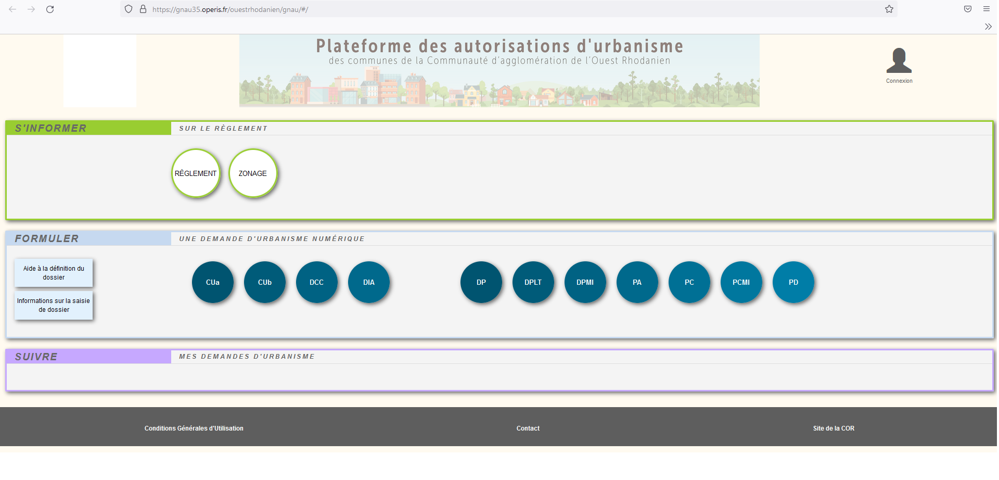The image size is (999, 480).
Task: Click the Connexion user silhouette icon
Action: pyautogui.click(x=899, y=60)
